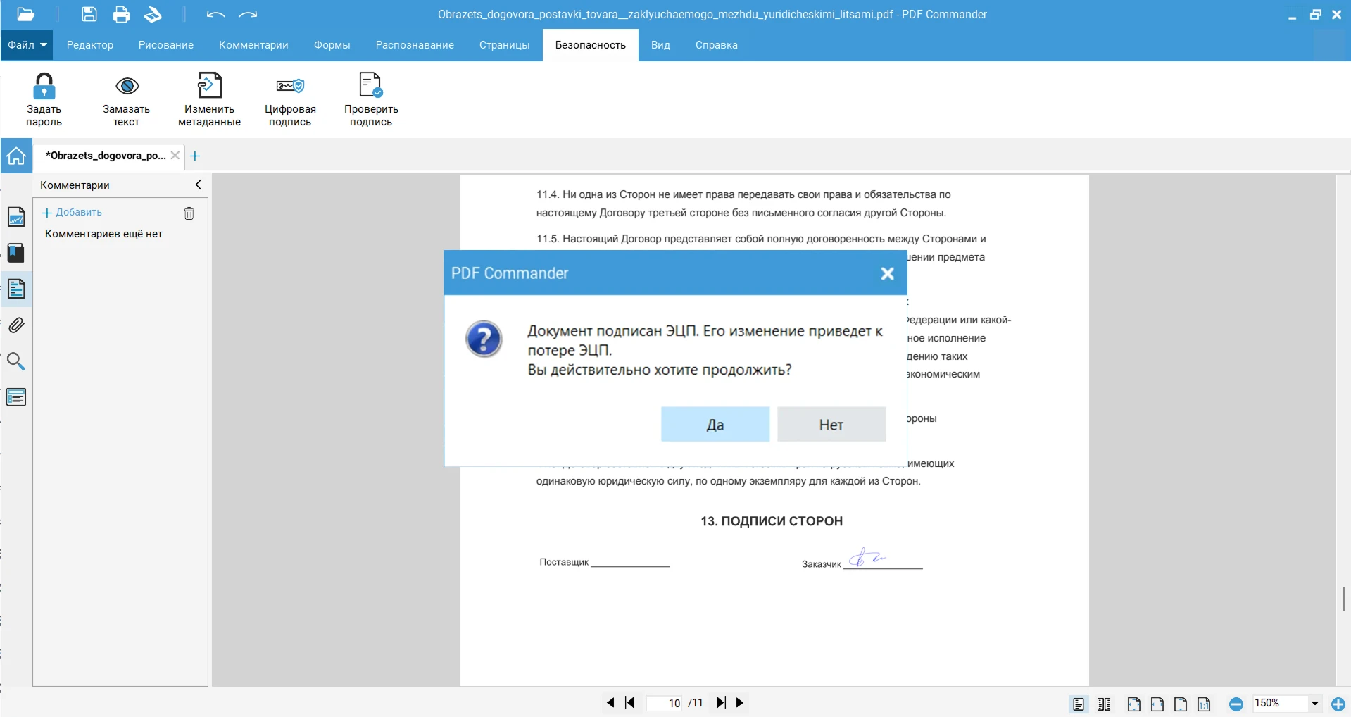Screen dimensions: 1351x717
Task: Open the Файл menu dropdown
Action: click(27, 45)
